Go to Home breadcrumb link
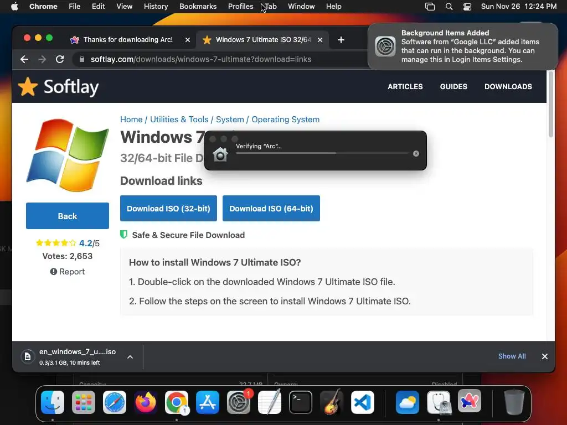 point(131,120)
